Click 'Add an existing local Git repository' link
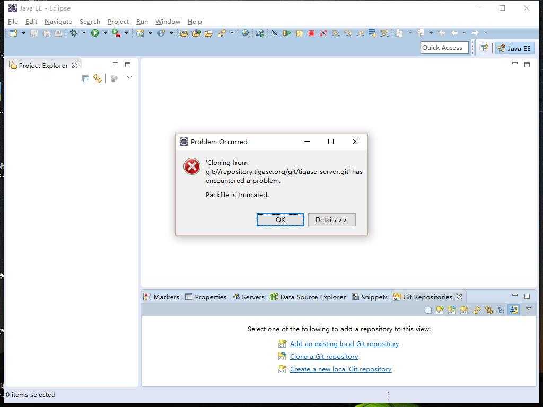Screen dimensions: 543x407 pyautogui.click(x=345, y=343)
